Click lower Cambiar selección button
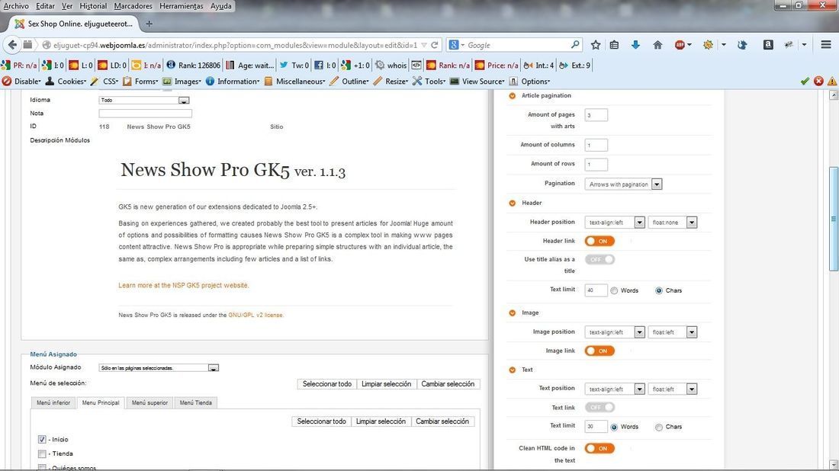Viewport: 839px width, 471px height. click(442, 421)
